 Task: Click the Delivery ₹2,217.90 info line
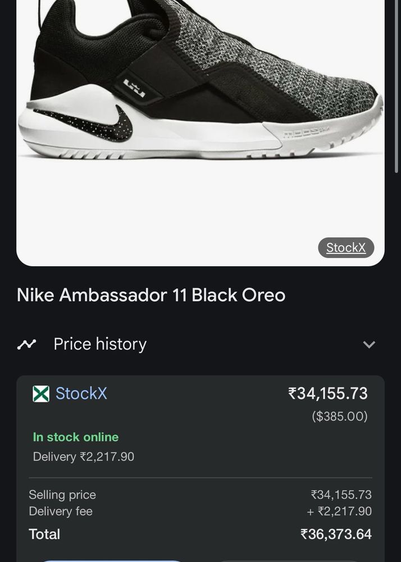(x=84, y=457)
